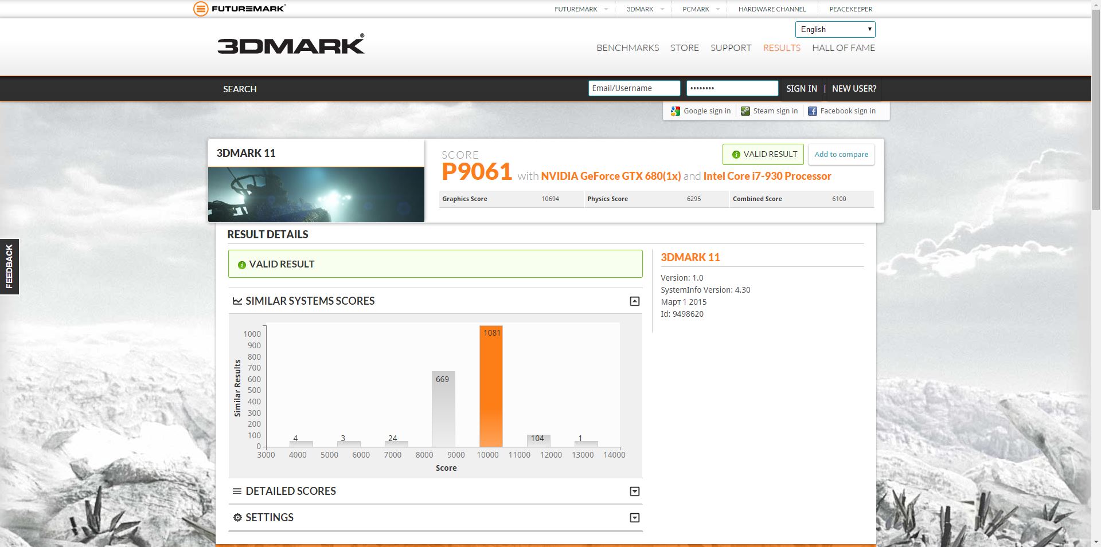The width and height of the screenshot is (1101, 547).
Task: Focus the Email/Username input field
Action: click(634, 88)
